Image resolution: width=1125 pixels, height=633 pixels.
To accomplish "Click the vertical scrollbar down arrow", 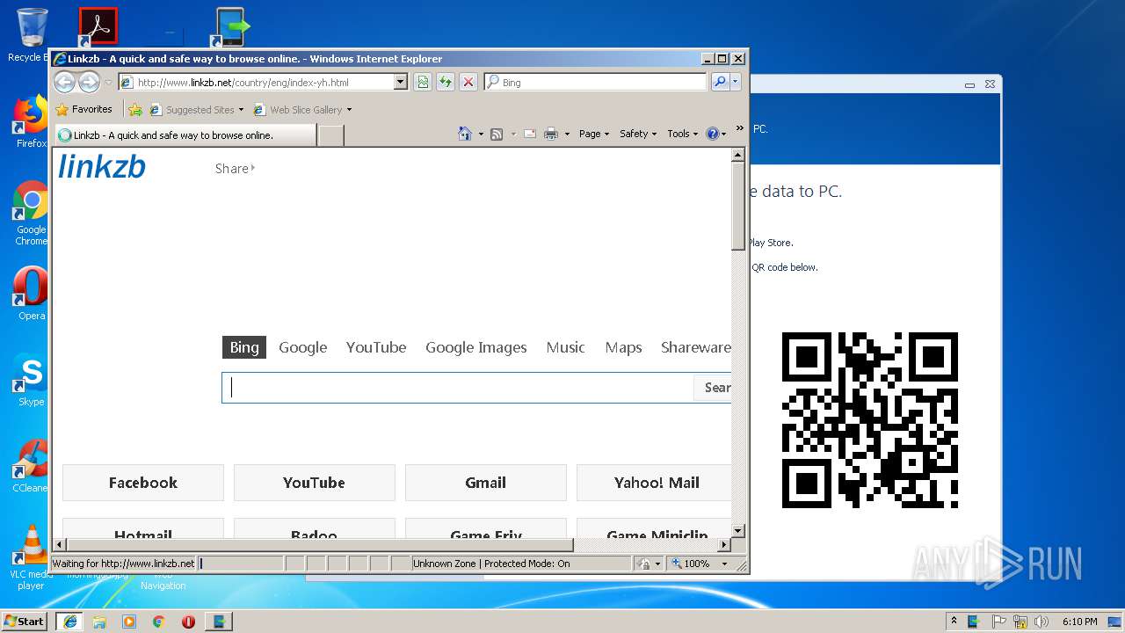I will point(738,531).
